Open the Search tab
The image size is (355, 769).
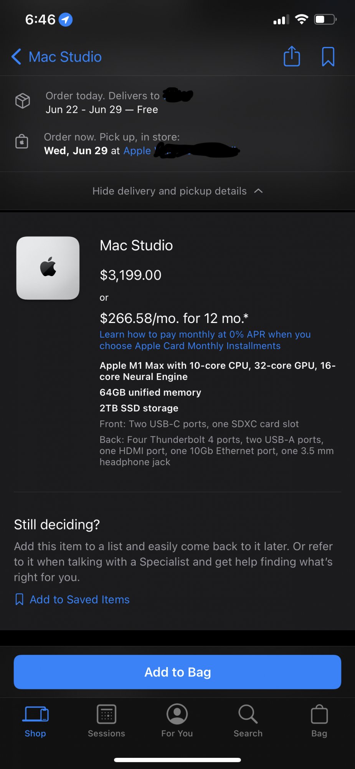coord(248,721)
